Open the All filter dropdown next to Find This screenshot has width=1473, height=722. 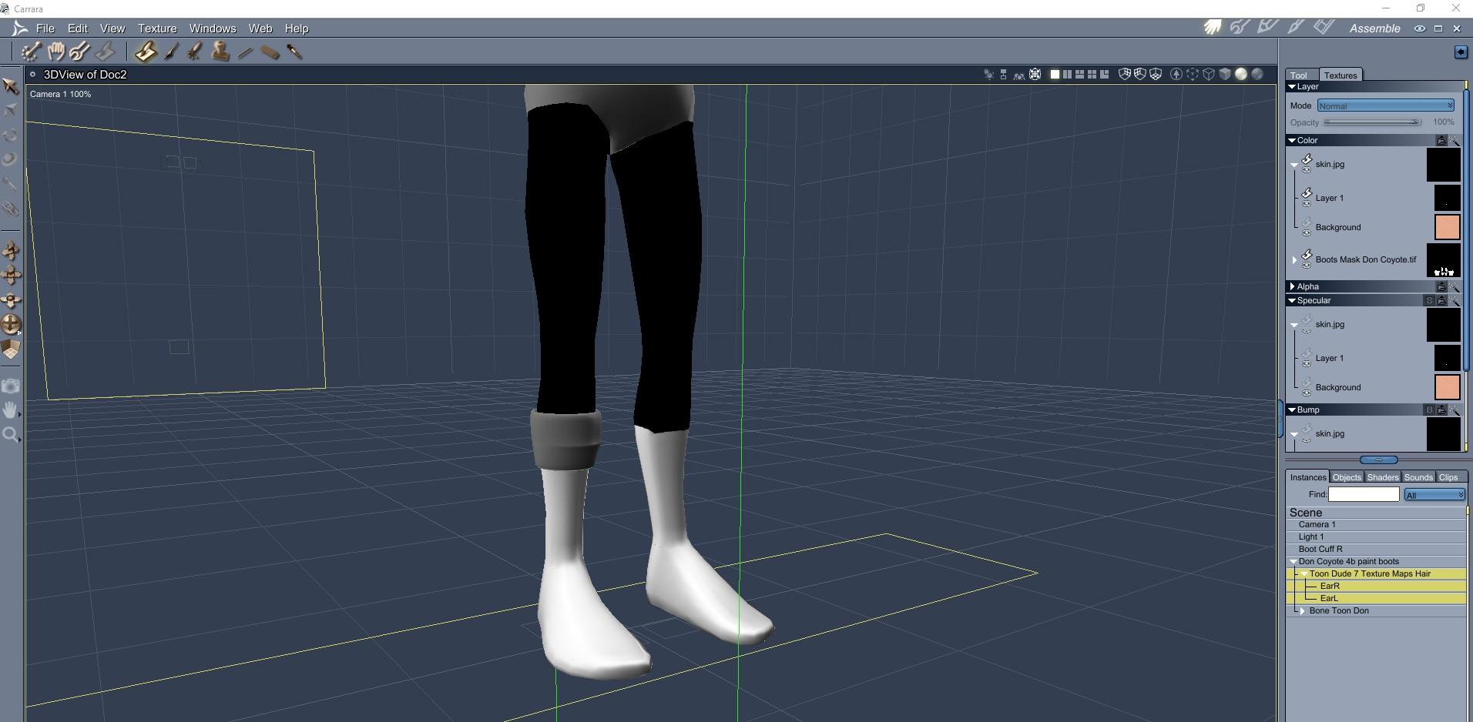coord(1434,495)
